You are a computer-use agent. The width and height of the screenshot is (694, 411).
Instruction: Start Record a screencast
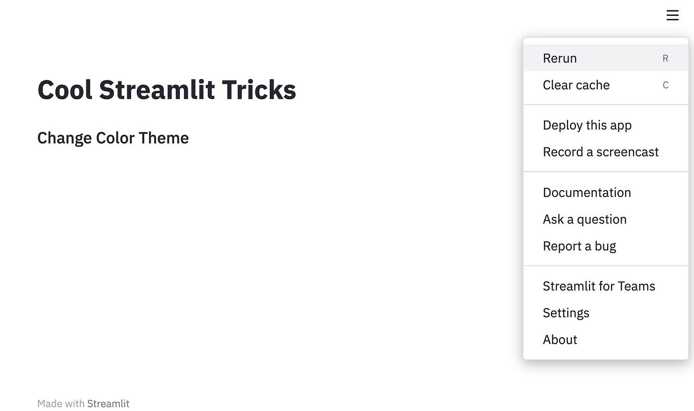(601, 152)
